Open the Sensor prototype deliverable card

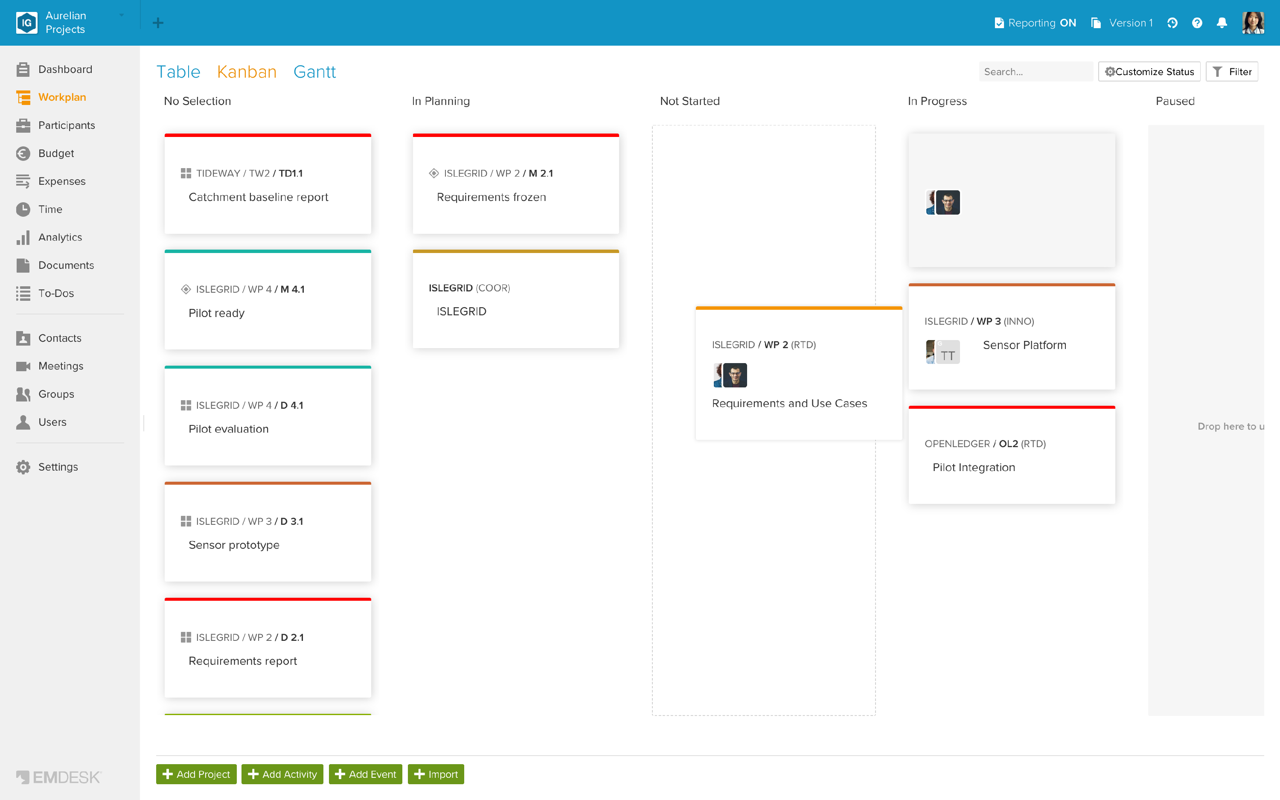[x=268, y=532]
